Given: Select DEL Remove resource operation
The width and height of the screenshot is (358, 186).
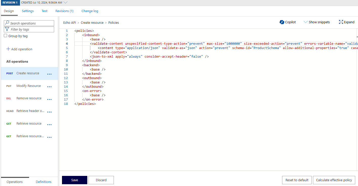Looking at the screenshot, I should click(x=29, y=98).
